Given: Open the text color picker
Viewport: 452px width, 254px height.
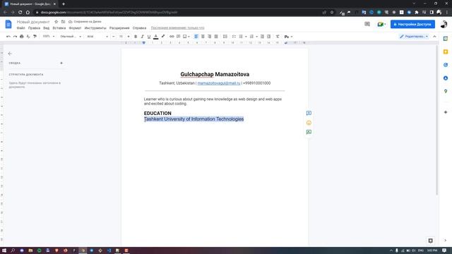Looking at the screenshot, I should click(x=156, y=37).
